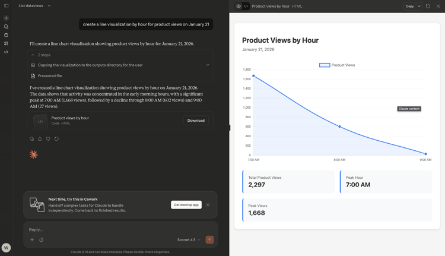Open the Projects icon in sidebar

pos(6,35)
